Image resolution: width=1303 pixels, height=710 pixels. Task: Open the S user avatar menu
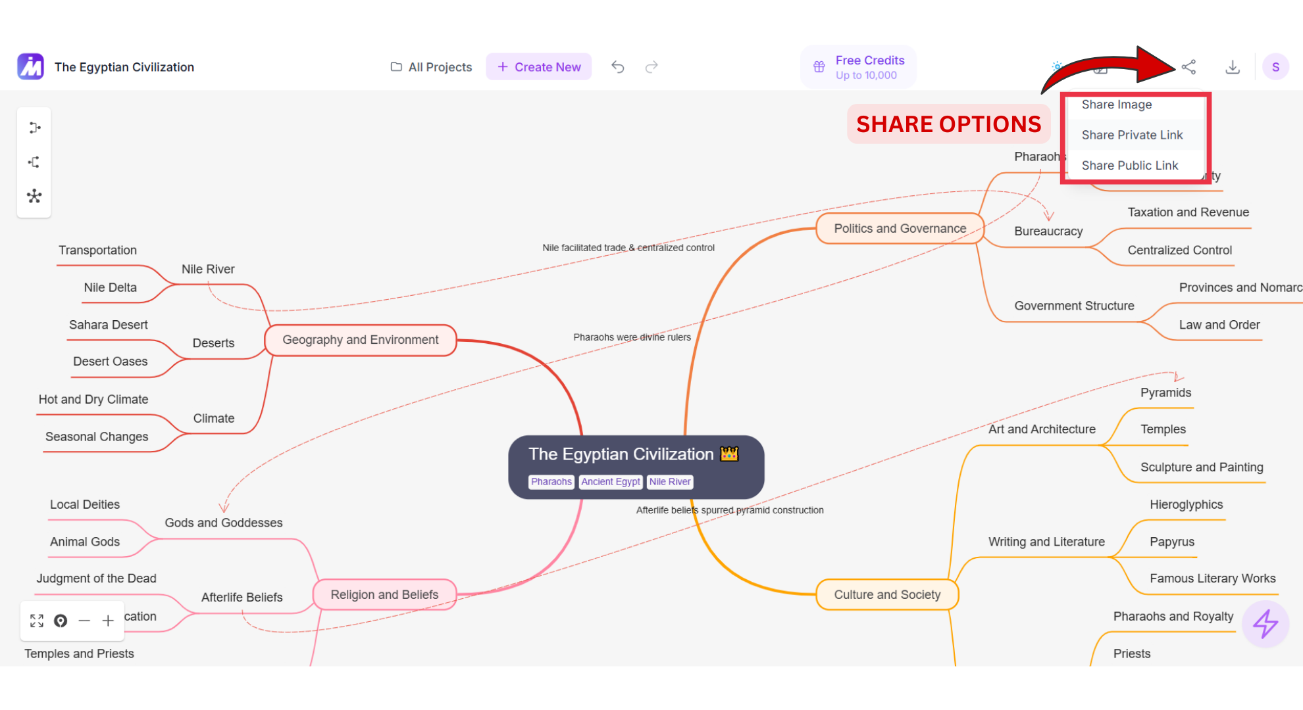(x=1275, y=67)
